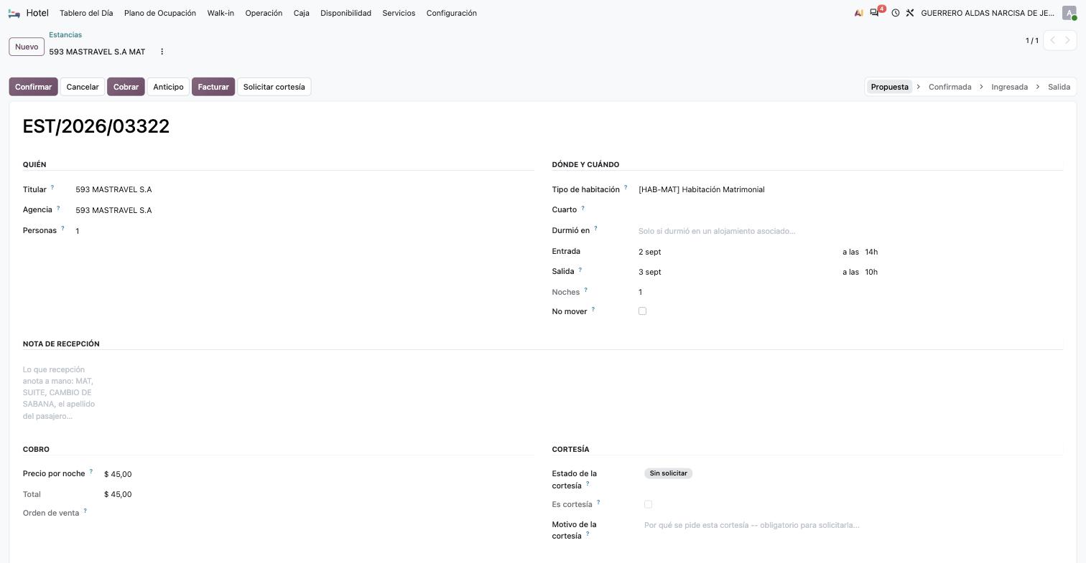The image size is (1086, 563).
Task: Set status to Confirmada in status bar
Action: (950, 87)
